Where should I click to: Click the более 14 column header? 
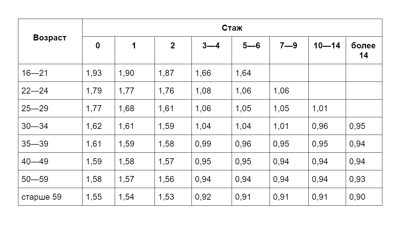[x=364, y=50]
